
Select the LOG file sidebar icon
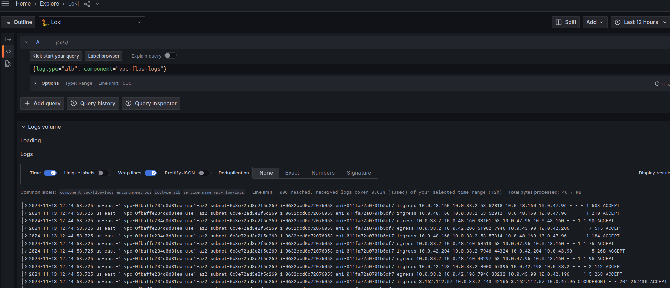point(8,64)
